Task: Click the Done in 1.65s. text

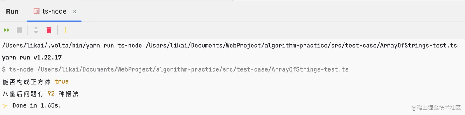Action: [37, 105]
